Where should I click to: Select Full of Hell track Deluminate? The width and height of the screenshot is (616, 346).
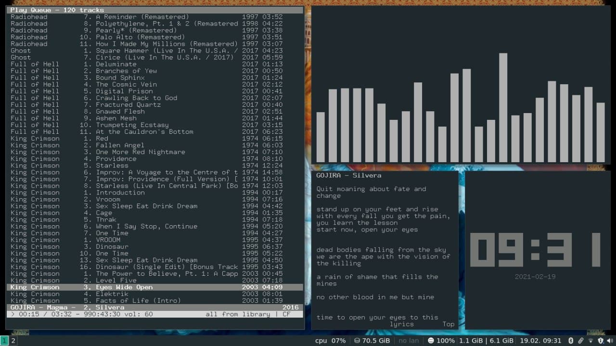click(x=116, y=64)
